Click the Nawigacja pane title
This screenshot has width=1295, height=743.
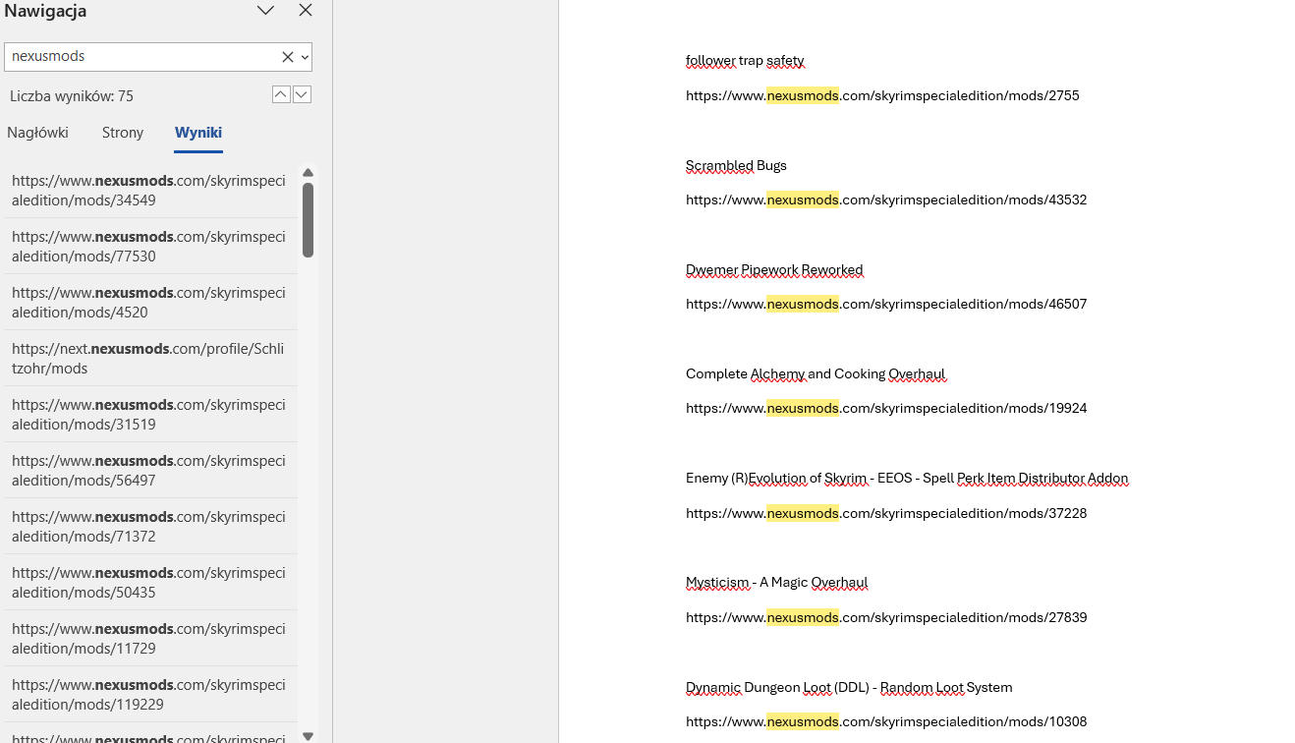click(x=44, y=11)
